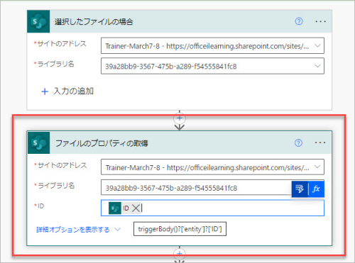Click 入力の追加 link
Viewport: 355px width, 263px height.
click(73, 91)
